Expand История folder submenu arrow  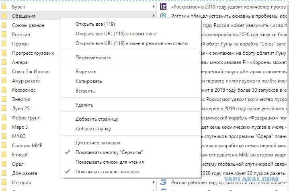click(x=154, y=182)
